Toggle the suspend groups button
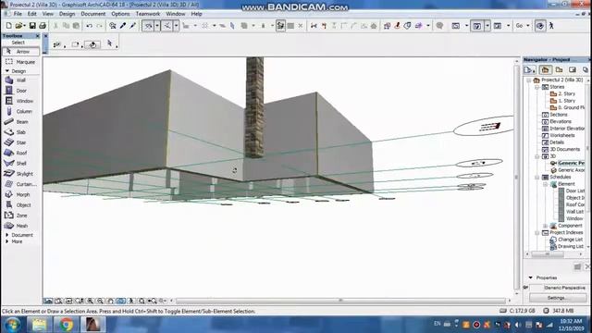 point(280,26)
